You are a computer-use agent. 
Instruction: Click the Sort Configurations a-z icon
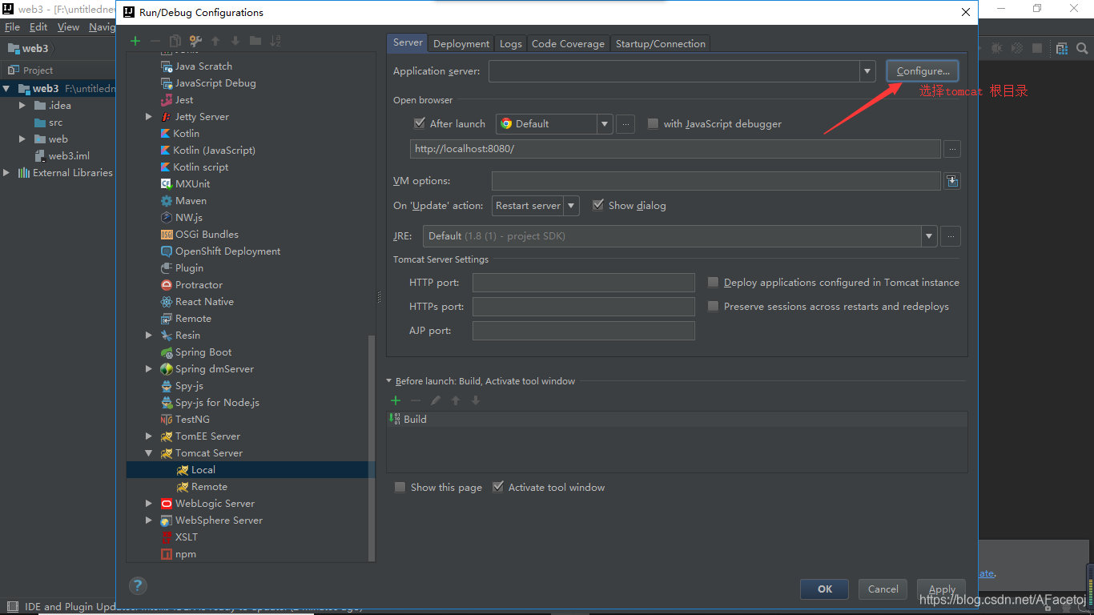[276, 41]
